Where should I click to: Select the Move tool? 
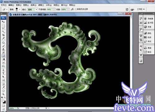point(3,22)
